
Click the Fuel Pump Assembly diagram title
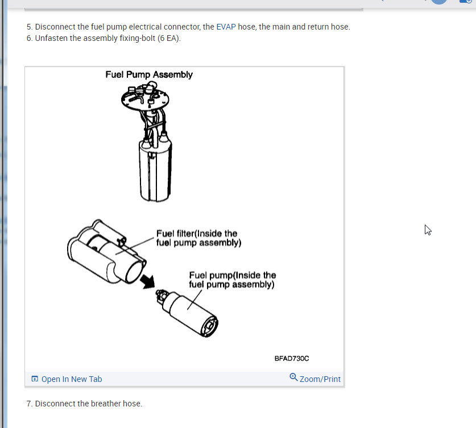pyautogui.click(x=149, y=74)
